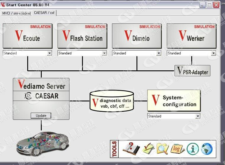Minimize the Start Center window
Viewport: 225px width, 165px height.
point(202,5)
